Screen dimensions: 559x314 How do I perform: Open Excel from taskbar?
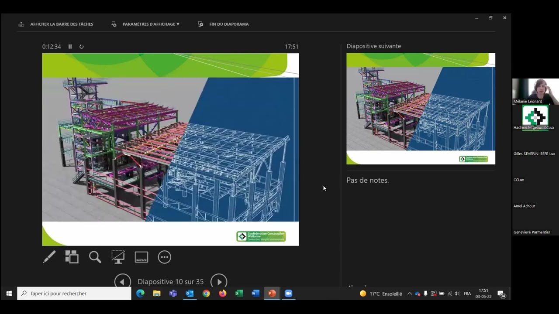coord(239,294)
